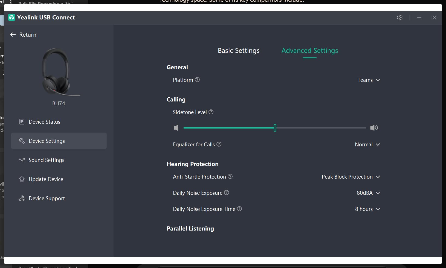Open the settings gear in title bar

pyautogui.click(x=400, y=18)
